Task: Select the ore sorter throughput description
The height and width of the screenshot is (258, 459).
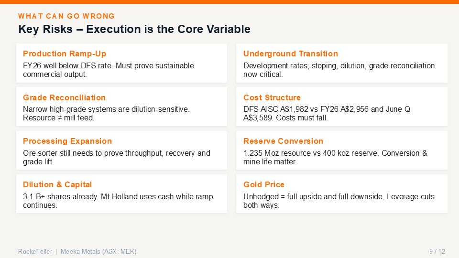Action: point(117,157)
